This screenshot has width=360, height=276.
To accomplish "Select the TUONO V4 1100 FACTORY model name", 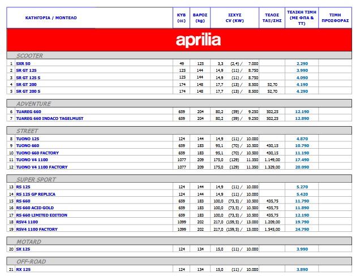I will (42, 167).
